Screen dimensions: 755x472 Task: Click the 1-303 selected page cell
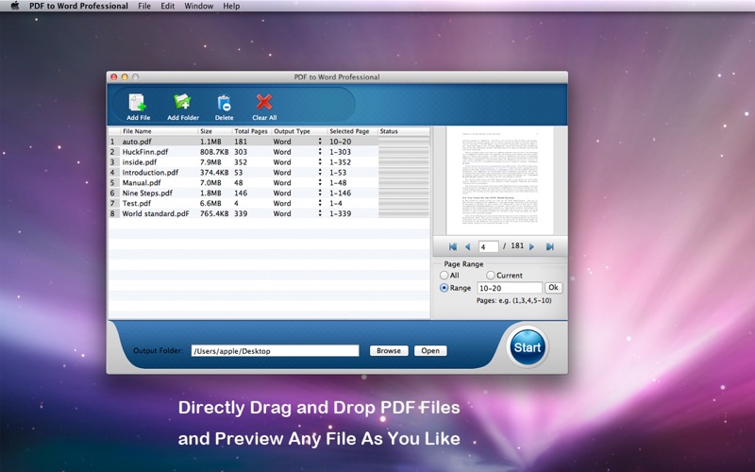pyautogui.click(x=341, y=152)
